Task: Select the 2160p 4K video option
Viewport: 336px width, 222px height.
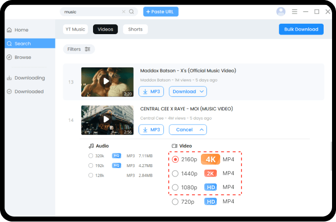Action: coord(176,160)
